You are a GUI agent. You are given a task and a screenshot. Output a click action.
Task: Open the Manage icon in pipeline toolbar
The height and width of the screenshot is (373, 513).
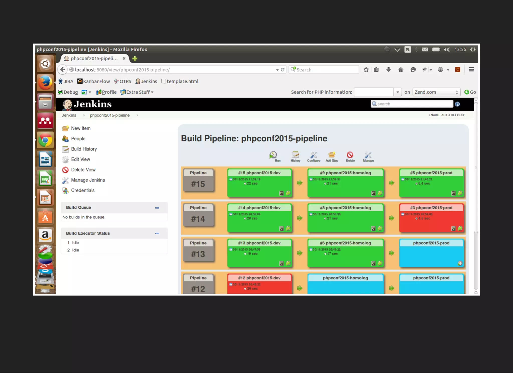coord(368,155)
